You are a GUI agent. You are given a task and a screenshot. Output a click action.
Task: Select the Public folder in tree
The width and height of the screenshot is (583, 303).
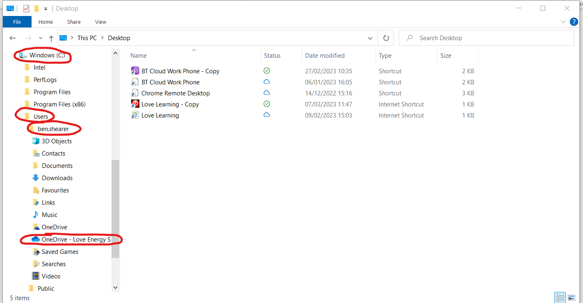pyautogui.click(x=46, y=288)
